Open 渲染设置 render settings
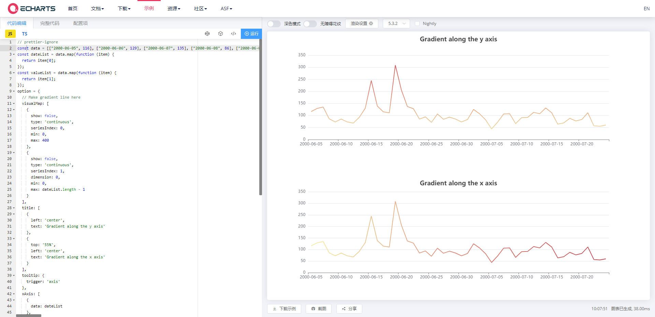Screen dimensions: 655x317 362,24
